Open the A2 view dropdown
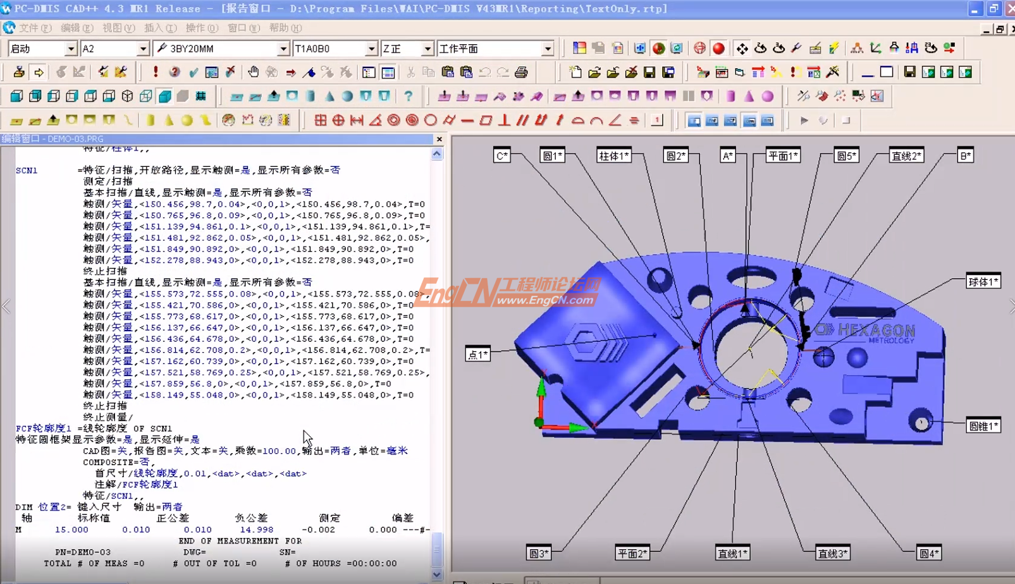1015x584 pixels. coord(142,49)
